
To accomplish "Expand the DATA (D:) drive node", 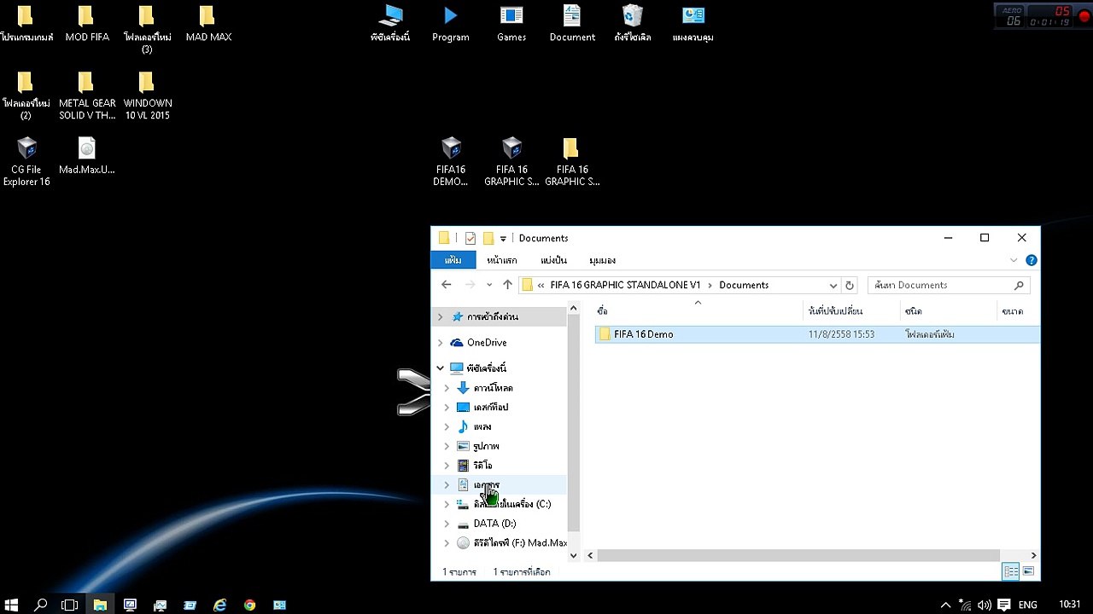I will (447, 524).
